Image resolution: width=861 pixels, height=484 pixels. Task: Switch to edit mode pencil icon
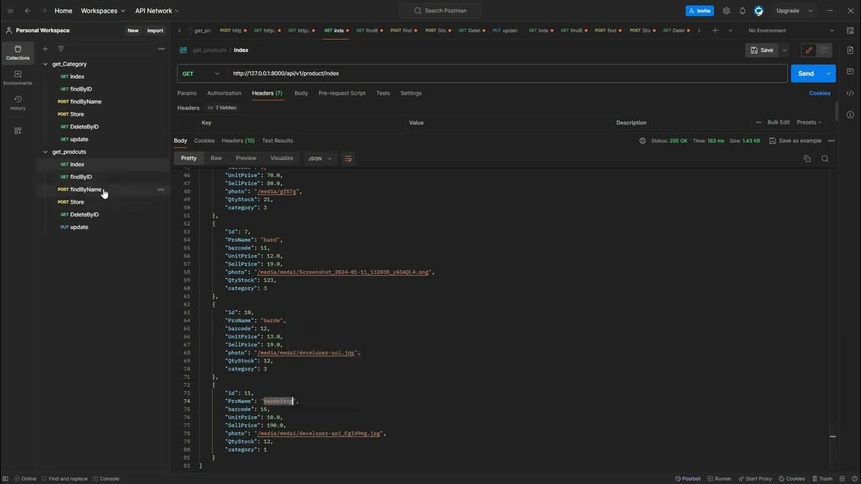coord(809,50)
